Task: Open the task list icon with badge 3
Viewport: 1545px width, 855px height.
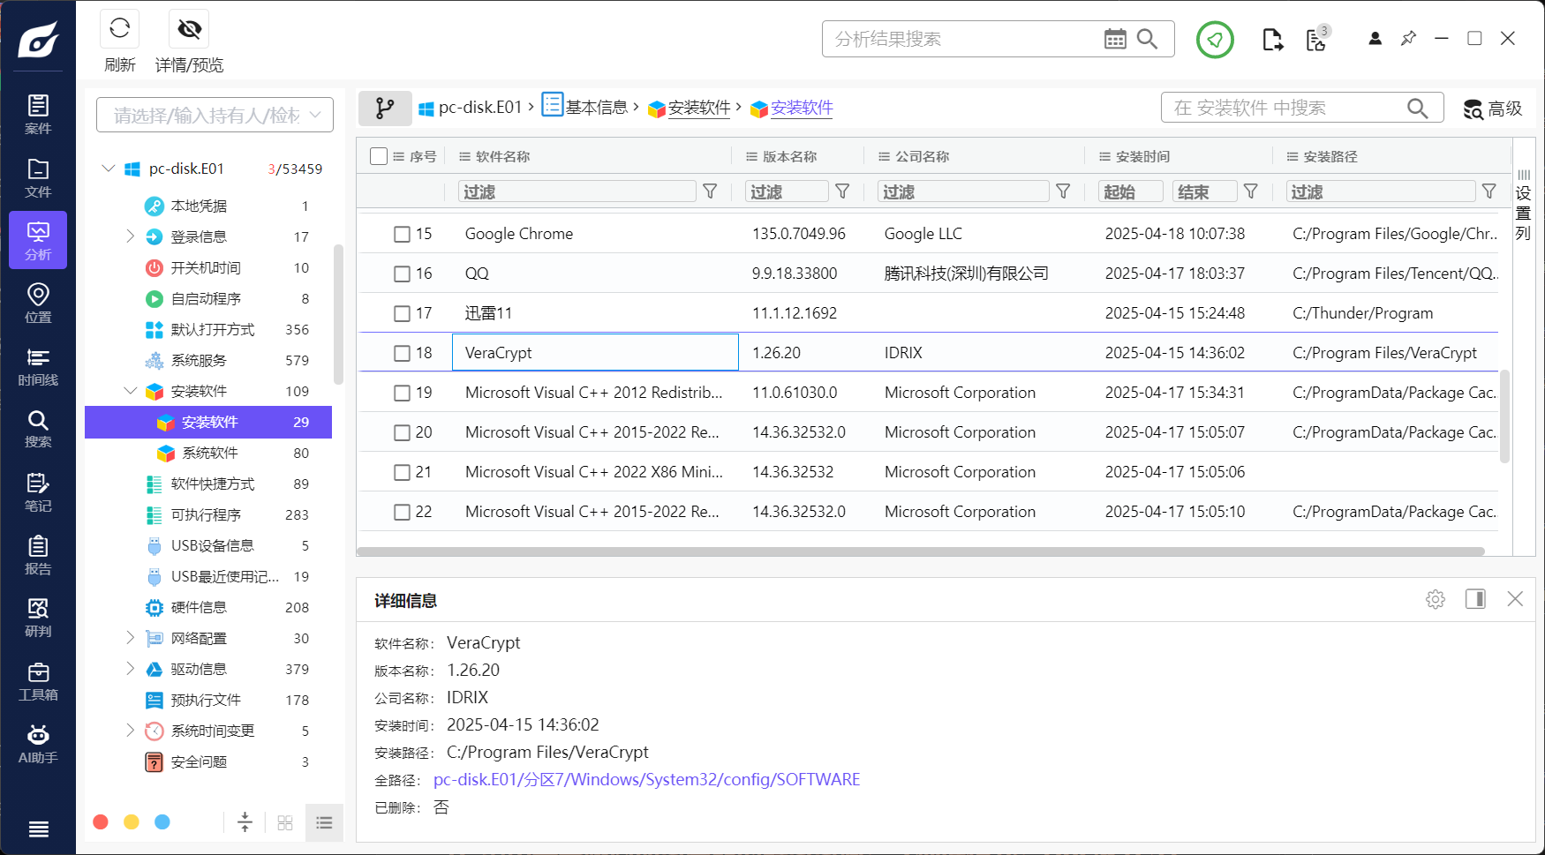Action: click(x=1316, y=39)
